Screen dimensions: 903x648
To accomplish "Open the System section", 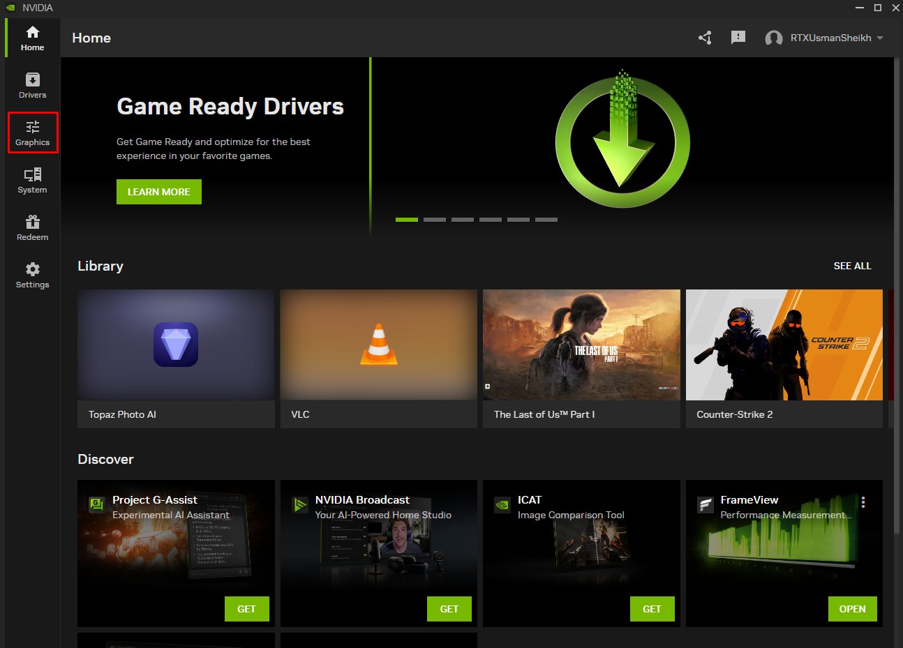I will [32, 181].
